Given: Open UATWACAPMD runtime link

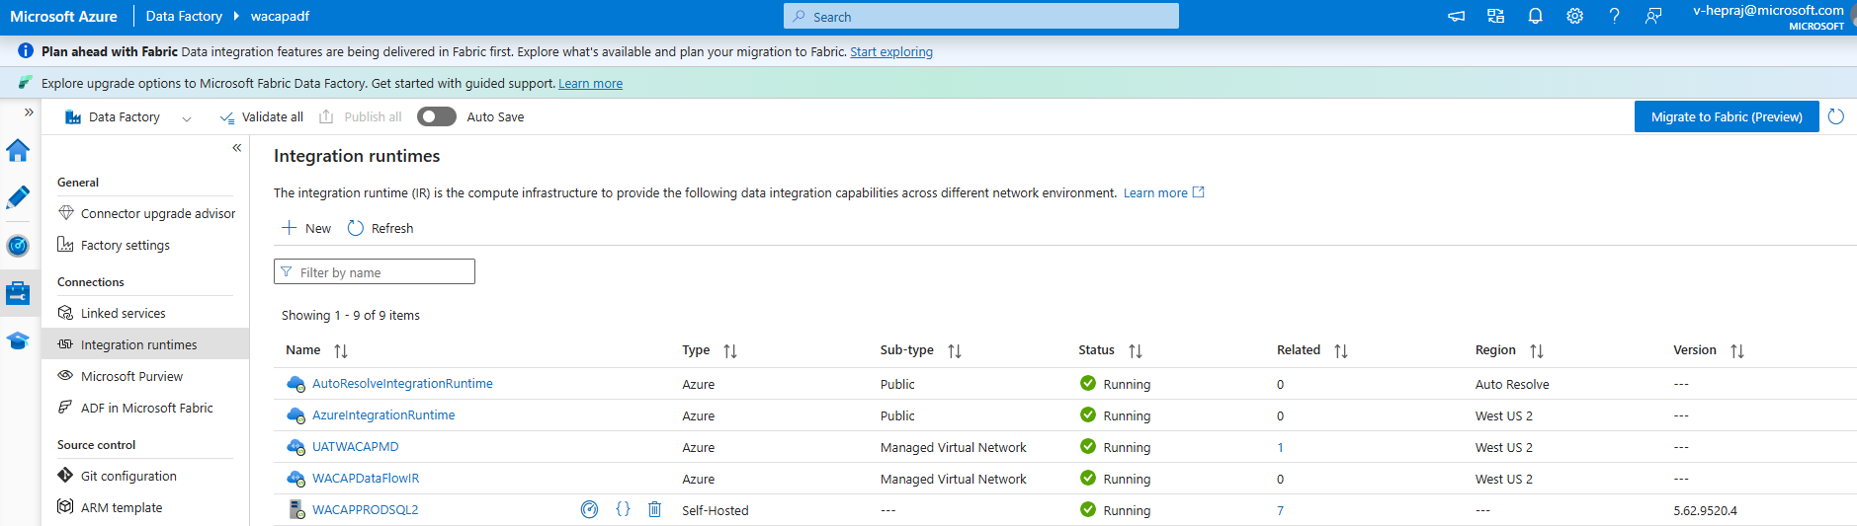Looking at the screenshot, I should click(x=356, y=447).
